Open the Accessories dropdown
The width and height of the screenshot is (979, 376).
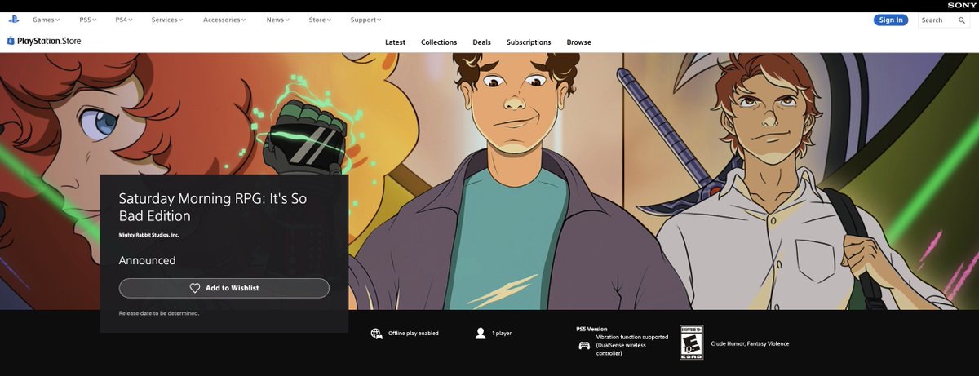click(224, 20)
